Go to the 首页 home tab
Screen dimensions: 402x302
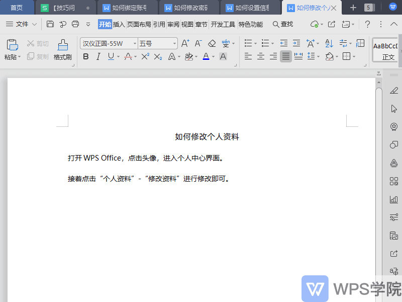[17, 8]
